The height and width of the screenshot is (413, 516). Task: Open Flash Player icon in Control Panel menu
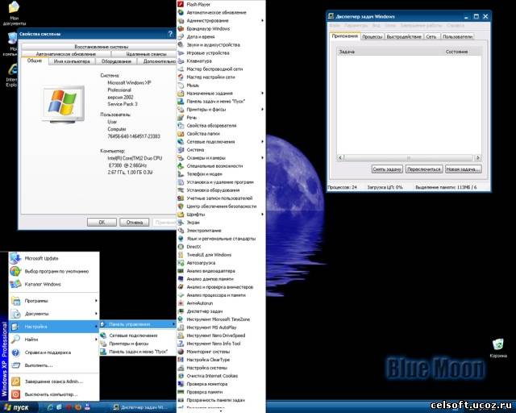pos(181,4)
